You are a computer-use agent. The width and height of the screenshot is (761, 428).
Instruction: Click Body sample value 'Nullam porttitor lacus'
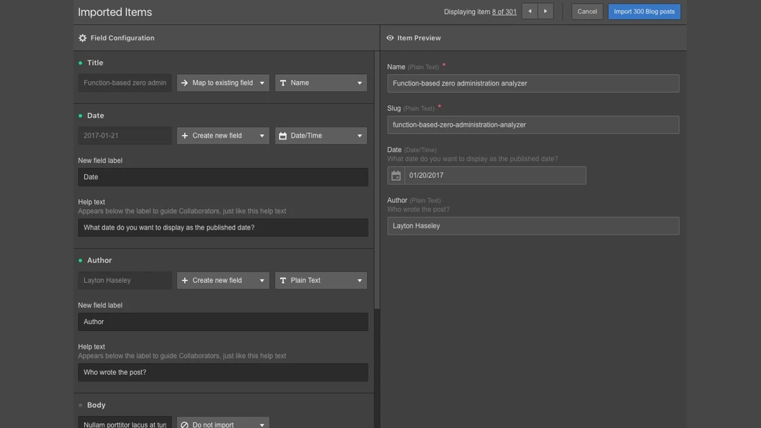(x=125, y=422)
